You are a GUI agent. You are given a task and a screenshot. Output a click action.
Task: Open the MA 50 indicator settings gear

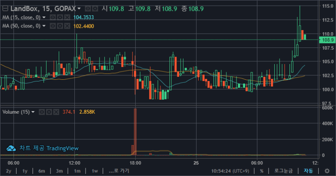pos(60,26)
